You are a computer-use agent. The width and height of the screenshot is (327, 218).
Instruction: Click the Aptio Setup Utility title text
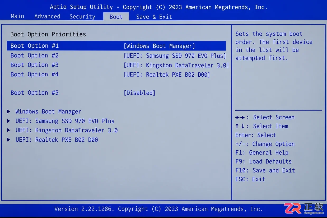(159, 7)
